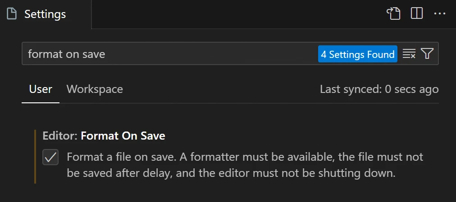Viewport: 456px width, 202px height.
Task: Click the file icon on Settings tab
Action: tap(12, 14)
